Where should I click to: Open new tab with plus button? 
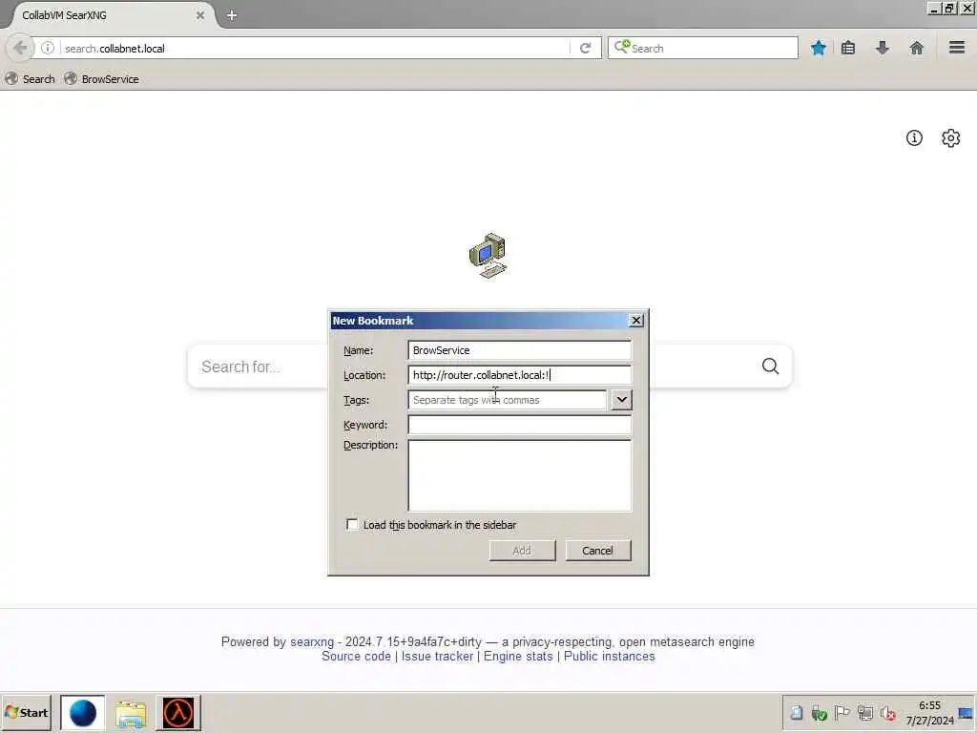[x=232, y=15]
